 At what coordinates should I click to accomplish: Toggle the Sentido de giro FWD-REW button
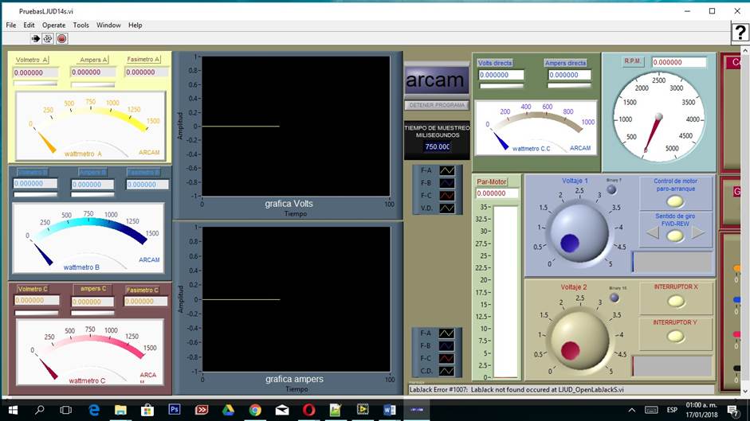[675, 234]
